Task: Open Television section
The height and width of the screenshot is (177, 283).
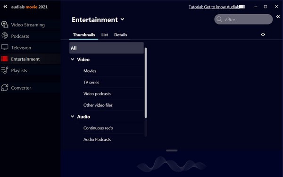Action: coord(21,48)
